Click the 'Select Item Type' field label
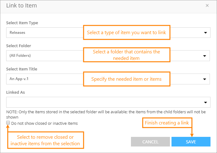The image size is (217, 153). pyautogui.click(x=22, y=23)
